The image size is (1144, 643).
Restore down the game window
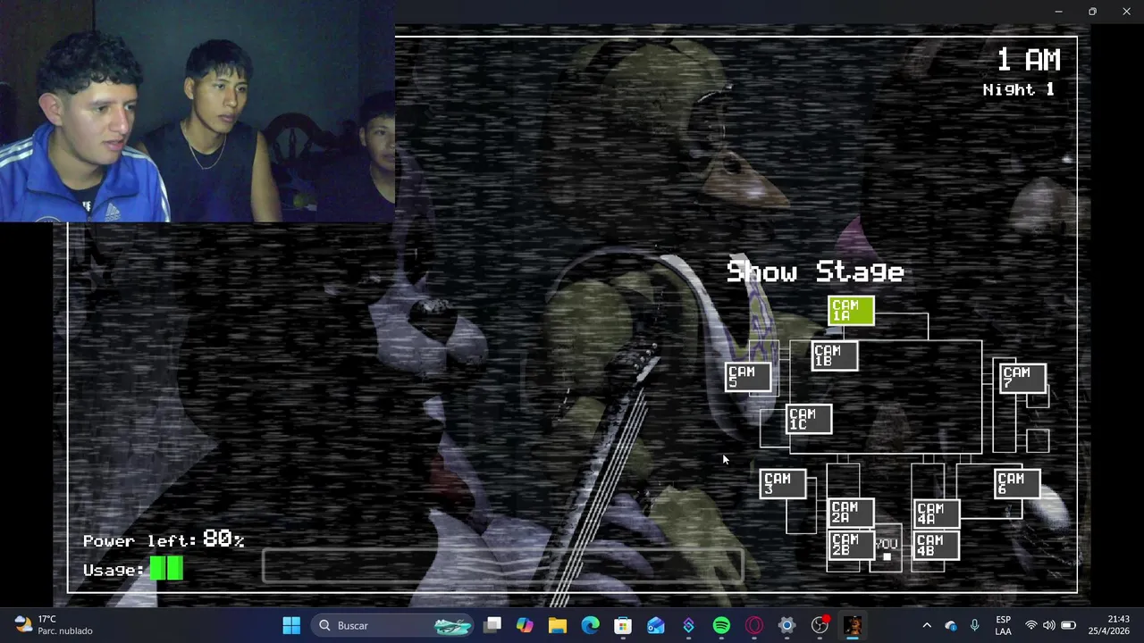[x=1092, y=12]
